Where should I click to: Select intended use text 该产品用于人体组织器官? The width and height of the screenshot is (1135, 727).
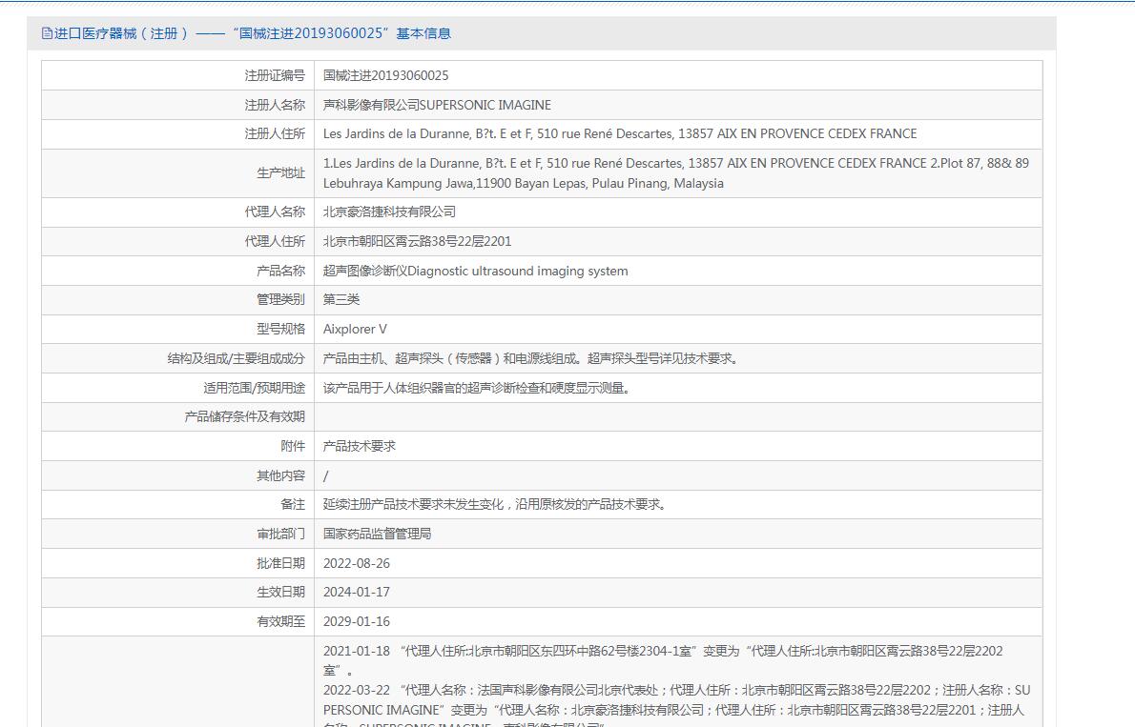[x=477, y=389]
